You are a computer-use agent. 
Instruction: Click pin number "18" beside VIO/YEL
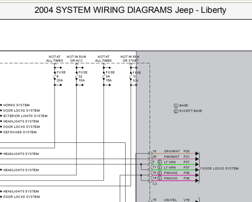tap(154, 200)
